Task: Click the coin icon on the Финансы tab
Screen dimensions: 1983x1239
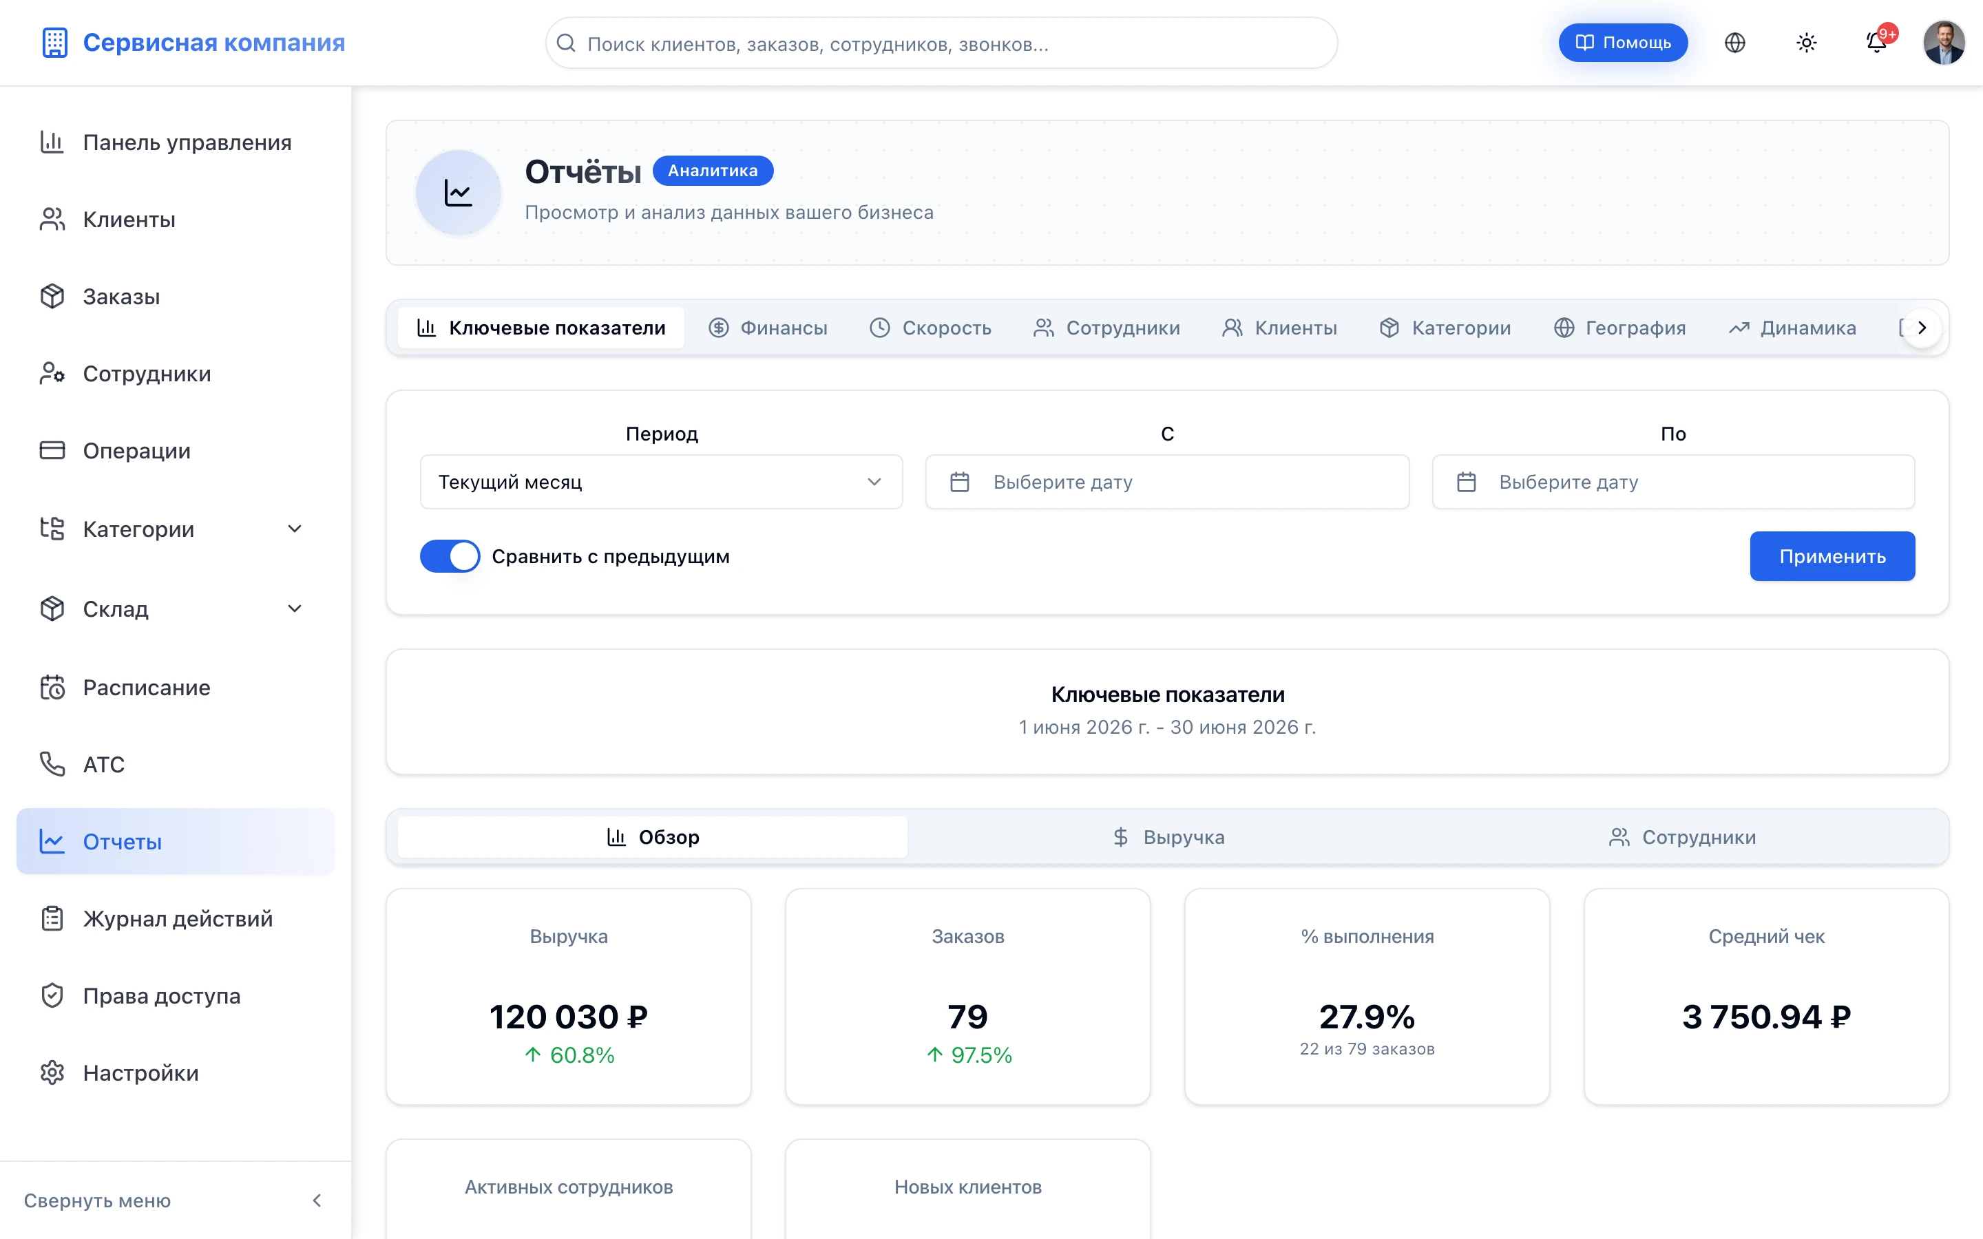Action: 719,328
